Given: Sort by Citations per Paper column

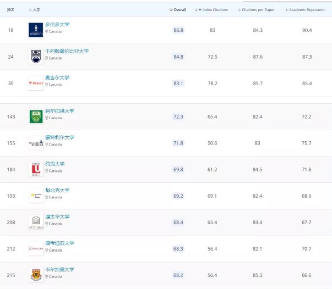Looking at the screenshot, I should tap(256, 10).
